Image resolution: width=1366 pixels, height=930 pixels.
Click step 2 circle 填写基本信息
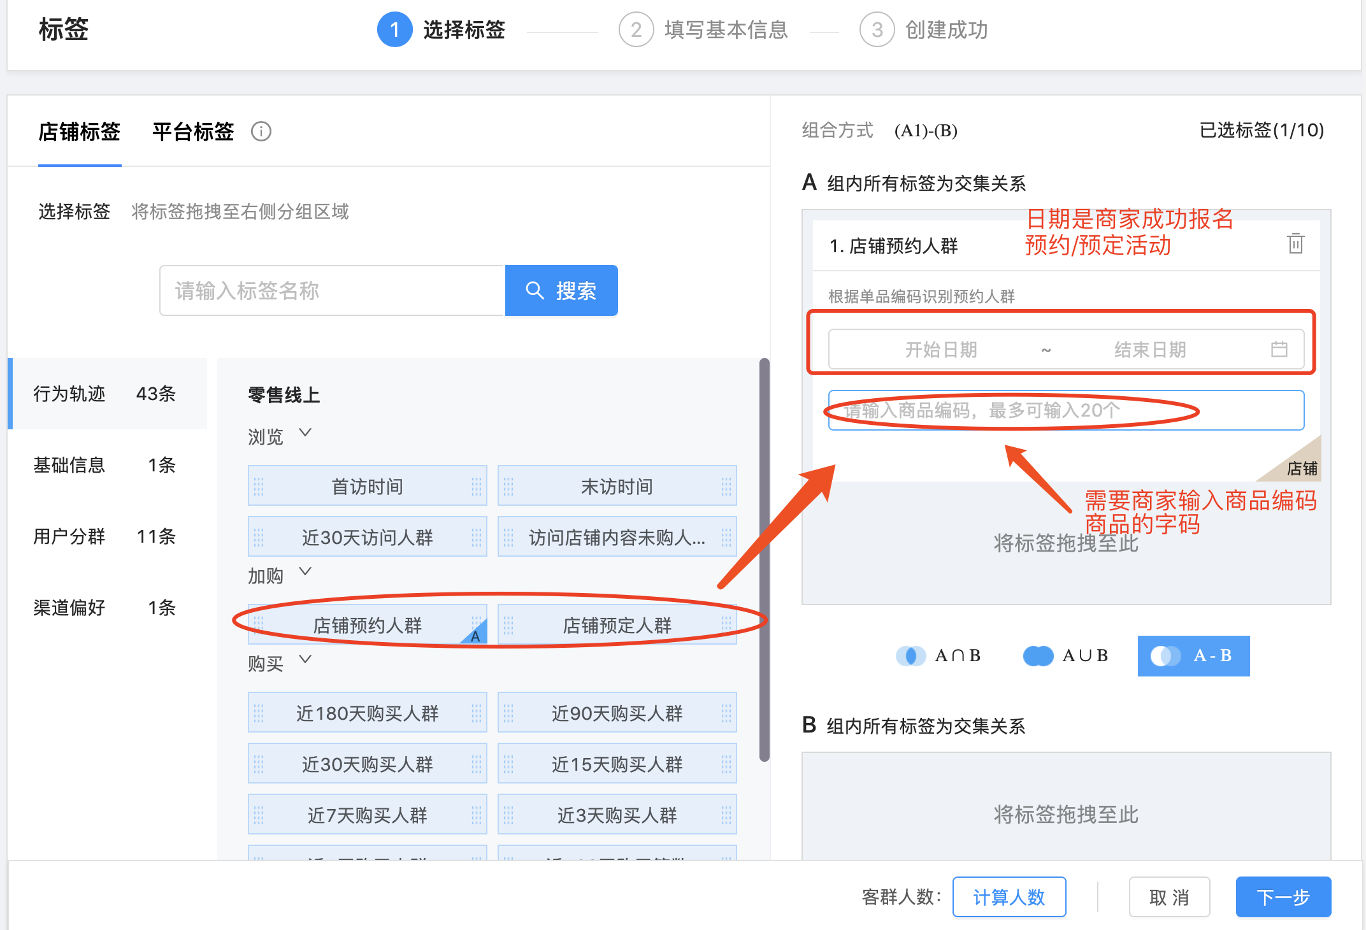635,30
